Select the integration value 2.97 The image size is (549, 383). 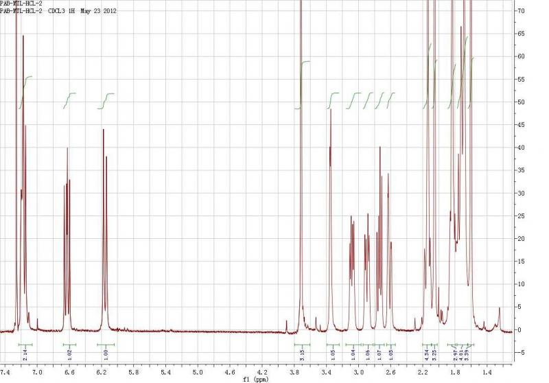pyautogui.click(x=456, y=356)
